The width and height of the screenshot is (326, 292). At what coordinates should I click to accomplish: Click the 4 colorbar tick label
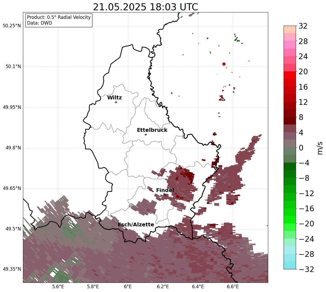point(301,133)
